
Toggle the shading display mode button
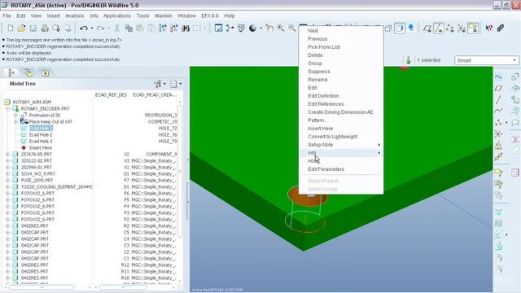coord(400,28)
